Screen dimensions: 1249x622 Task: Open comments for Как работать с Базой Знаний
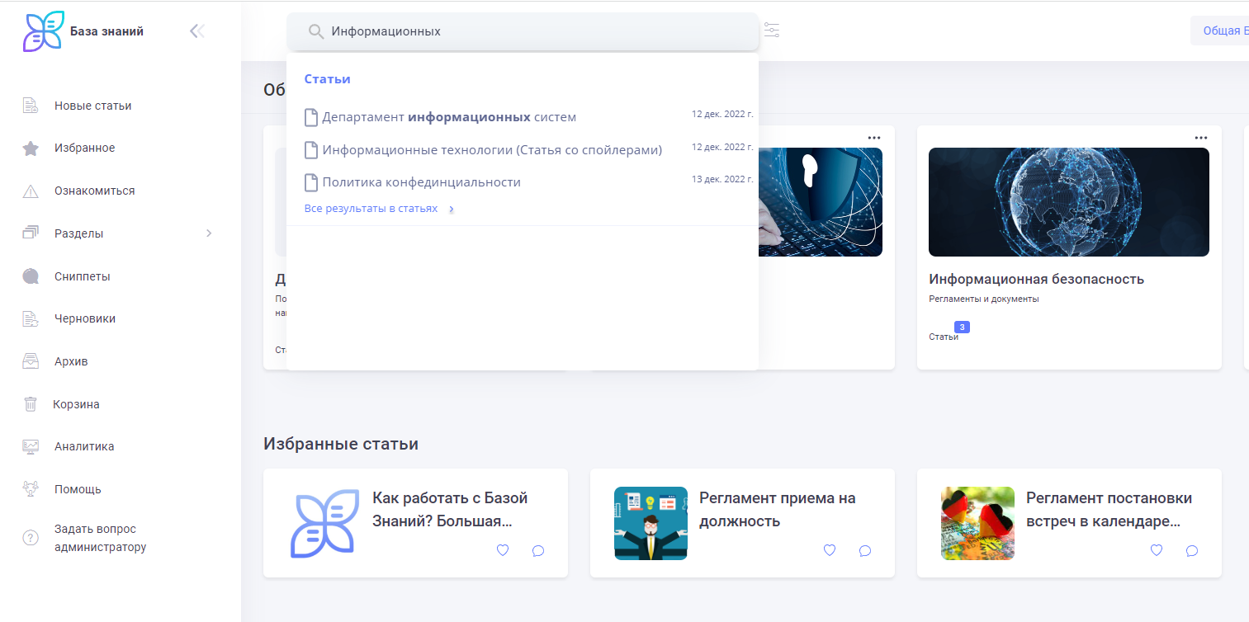coord(538,550)
